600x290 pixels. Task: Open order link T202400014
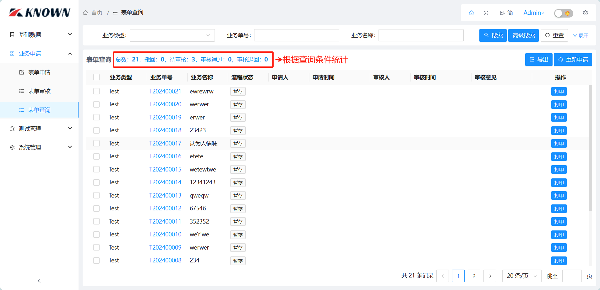(165, 182)
